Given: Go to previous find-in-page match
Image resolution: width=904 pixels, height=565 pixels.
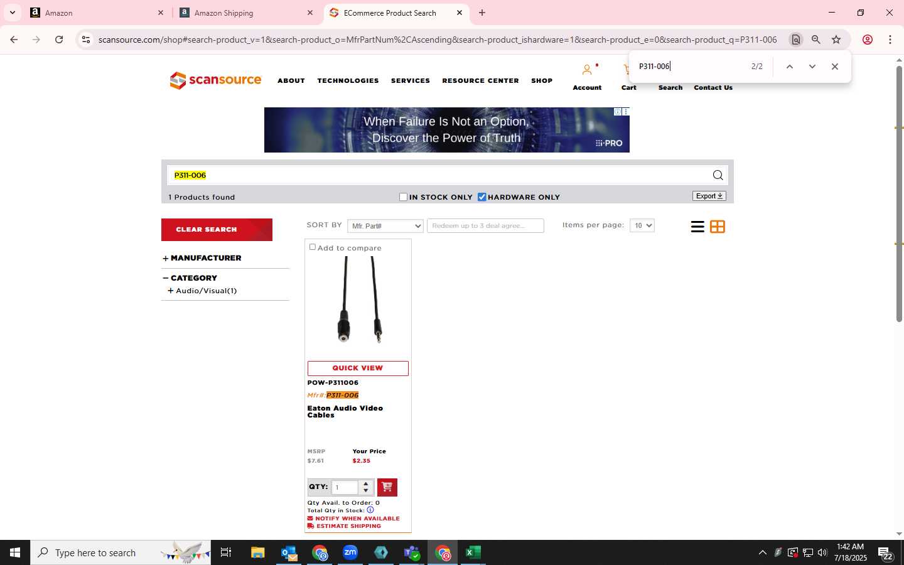Looking at the screenshot, I should (790, 67).
